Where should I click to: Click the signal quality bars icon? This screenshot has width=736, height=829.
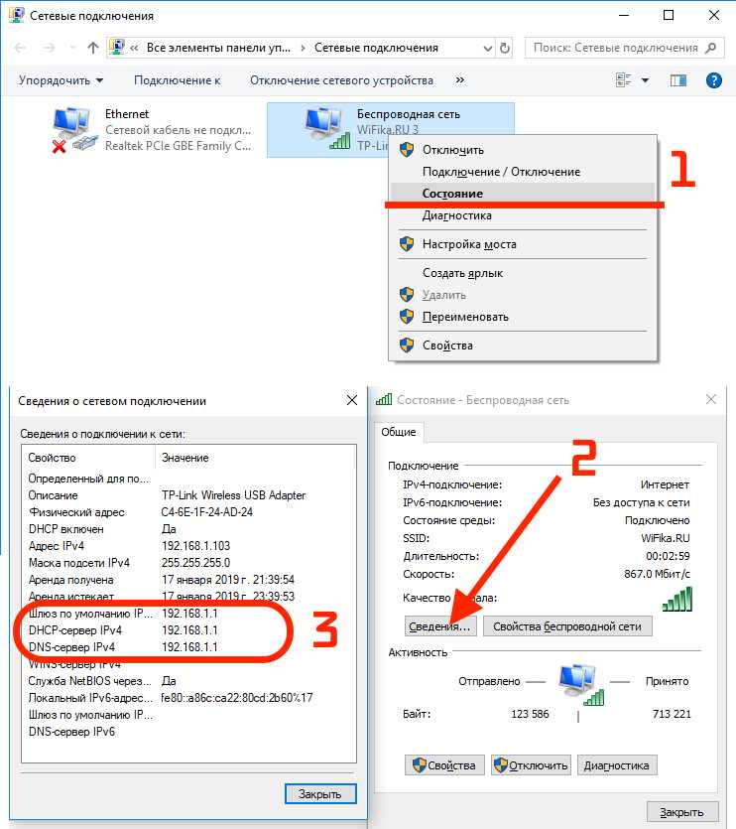pyautogui.click(x=676, y=599)
